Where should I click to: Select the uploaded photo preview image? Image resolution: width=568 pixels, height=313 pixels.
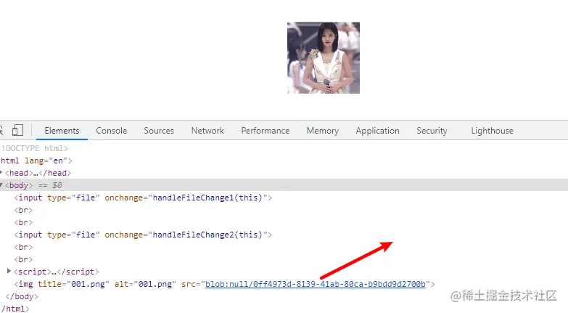click(324, 57)
